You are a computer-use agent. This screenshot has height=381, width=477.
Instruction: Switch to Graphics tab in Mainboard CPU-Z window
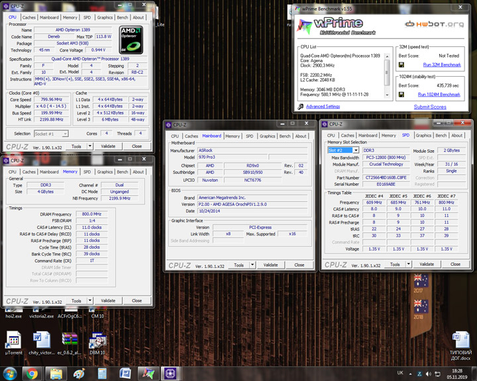(268, 136)
